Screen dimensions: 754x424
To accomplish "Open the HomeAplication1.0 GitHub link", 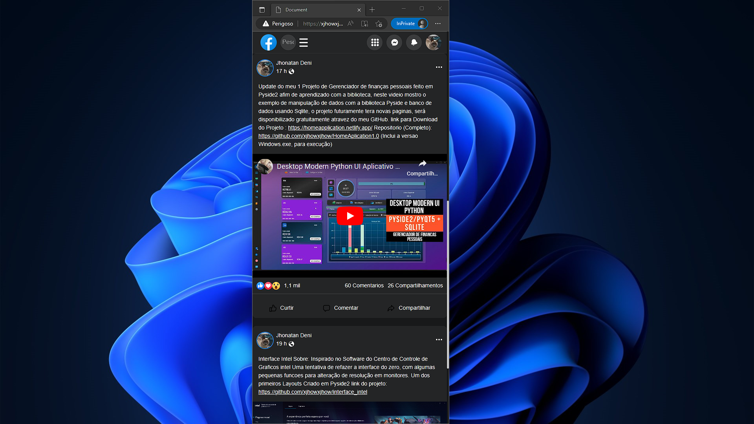I will (318, 136).
